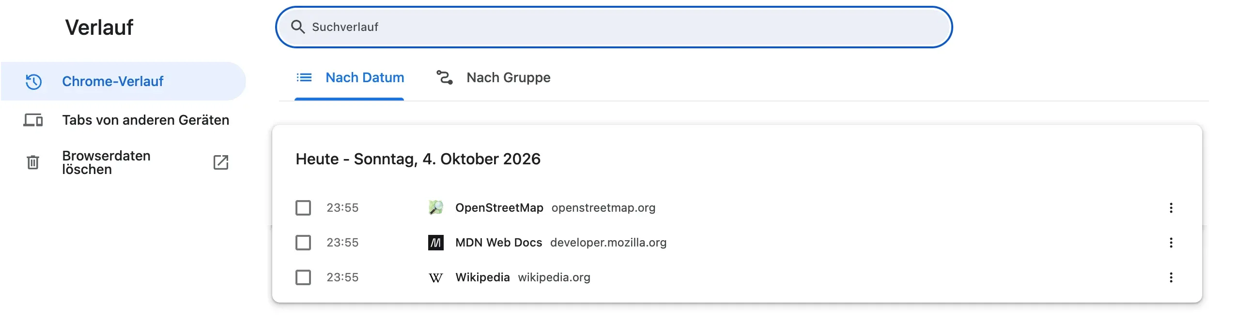Click the devices icon beside Tabs von anderen Geräten
1240x319 pixels.
point(33,120)
